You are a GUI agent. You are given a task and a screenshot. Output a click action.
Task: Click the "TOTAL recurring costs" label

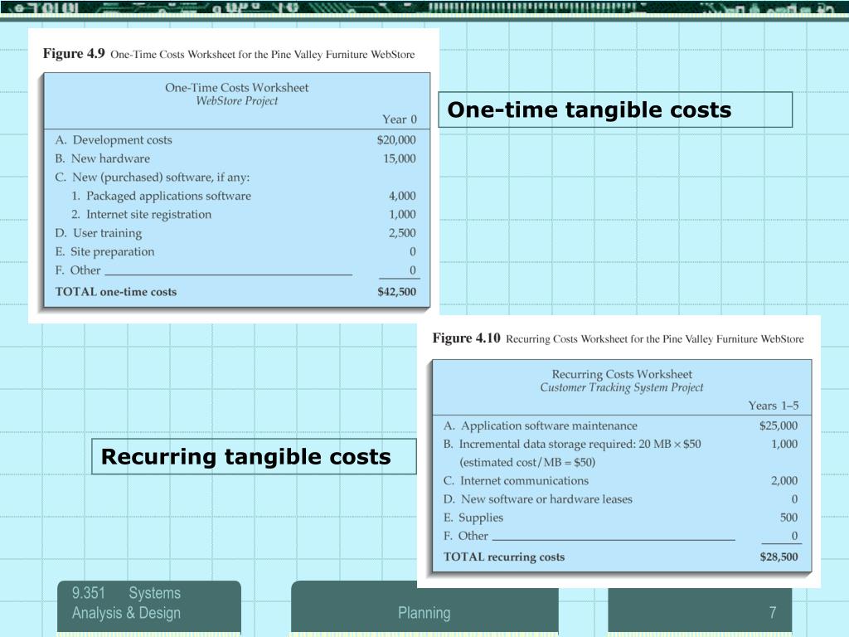click(504, 557)
